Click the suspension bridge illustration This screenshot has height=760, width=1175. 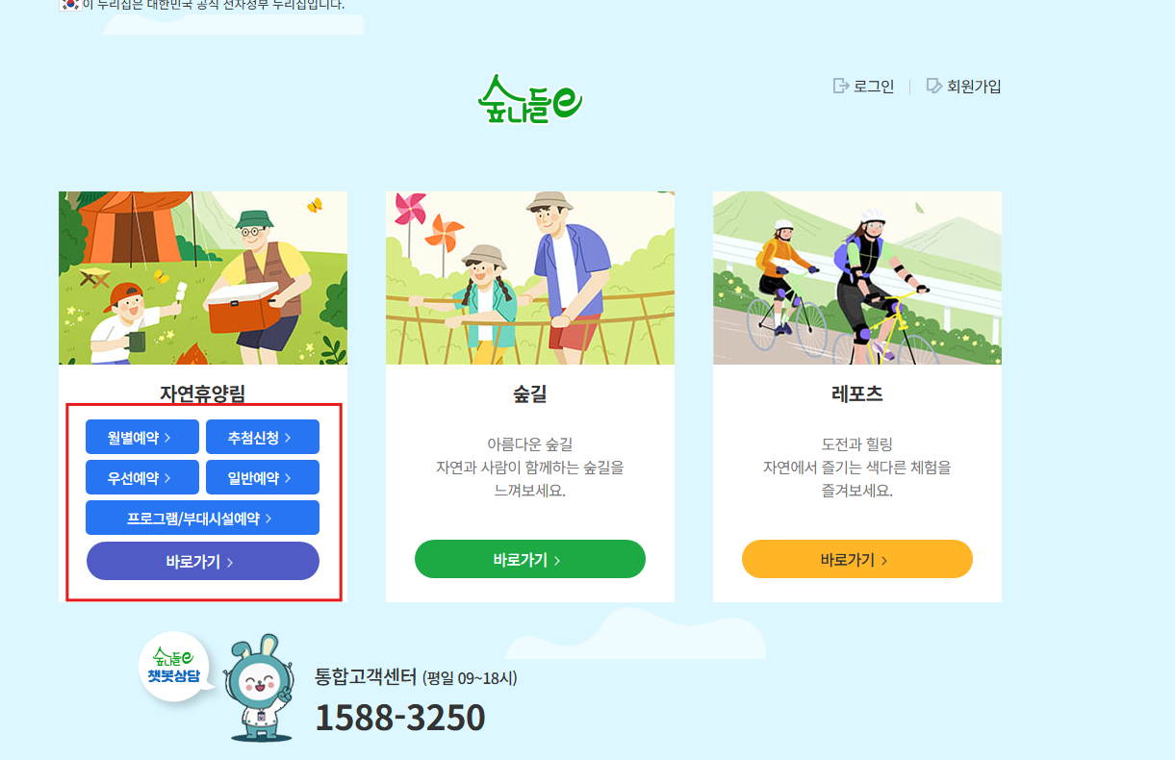[530, 278]
